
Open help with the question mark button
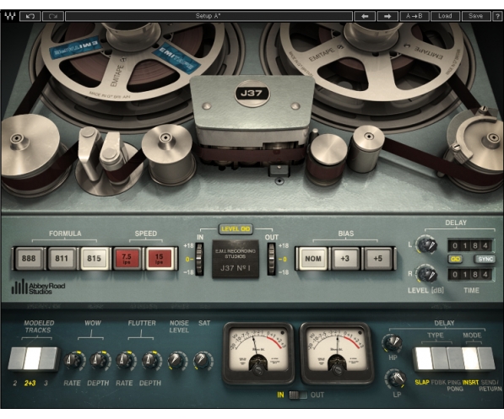[x=496, y=16]
